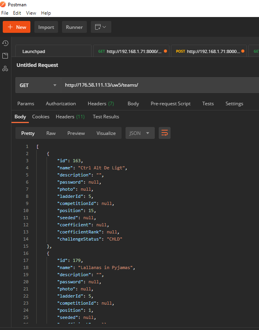Select the response Cookies tab

[x=41, y=117]
